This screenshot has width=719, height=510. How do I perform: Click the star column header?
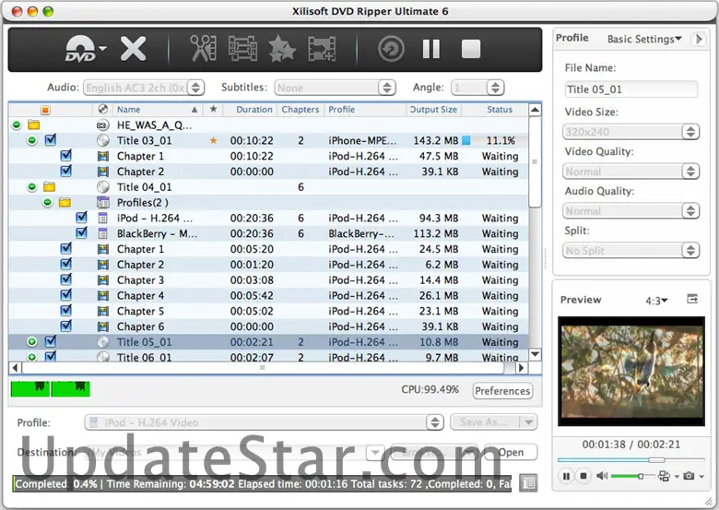pos(213,109)
